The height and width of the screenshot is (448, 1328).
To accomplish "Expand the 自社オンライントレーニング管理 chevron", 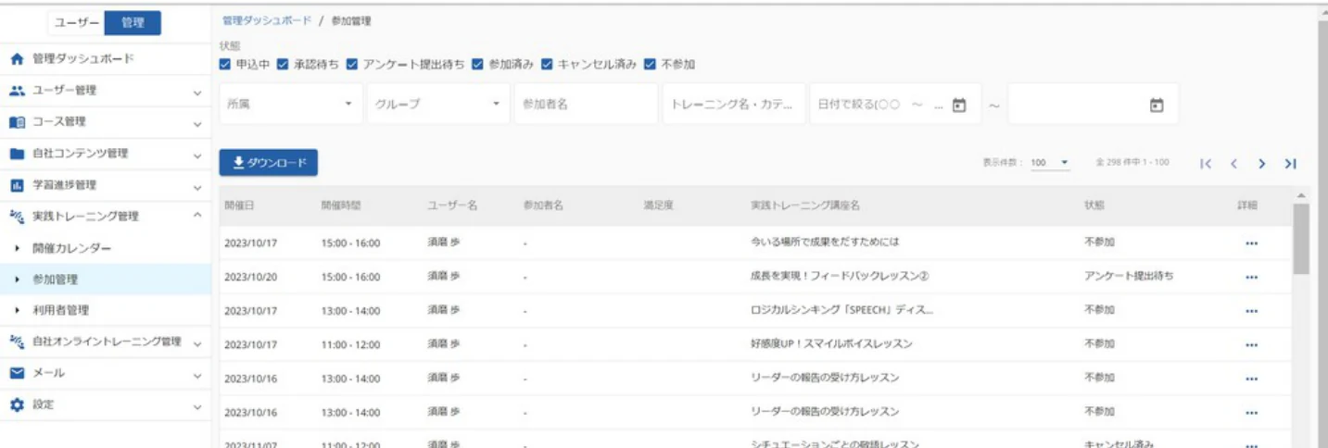I will [x=197, y=343].
